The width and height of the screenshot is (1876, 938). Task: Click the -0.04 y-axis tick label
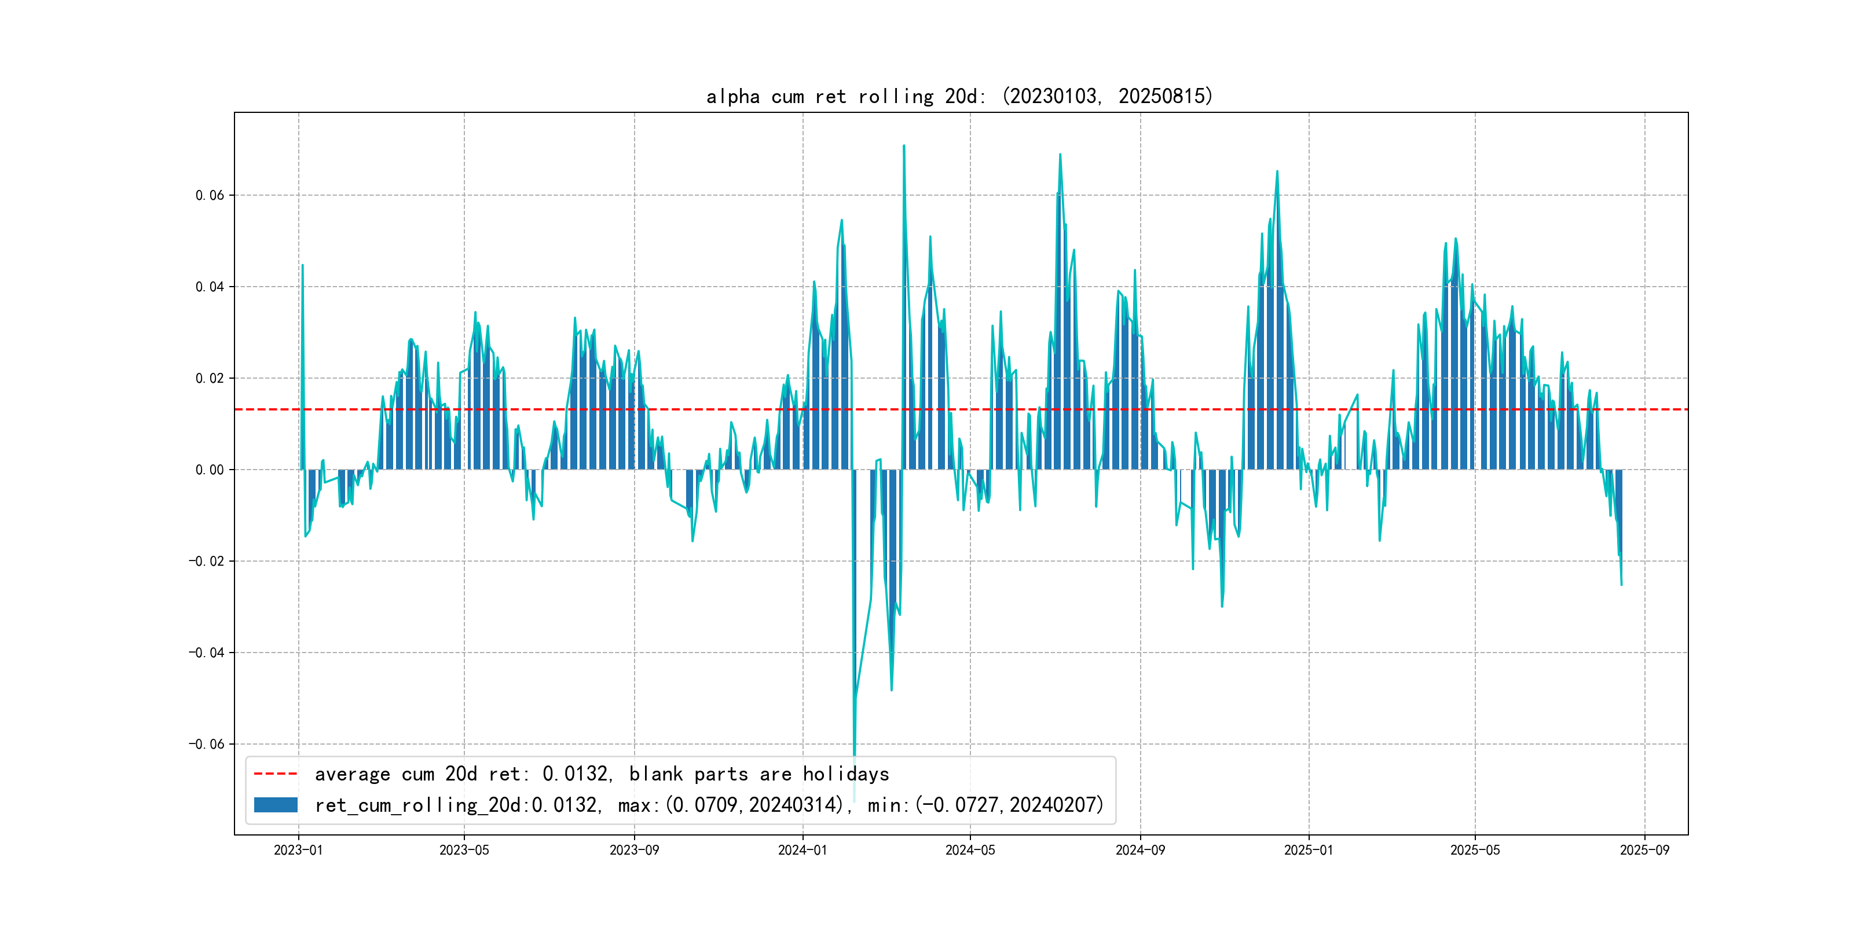click(x=207, y=653)
